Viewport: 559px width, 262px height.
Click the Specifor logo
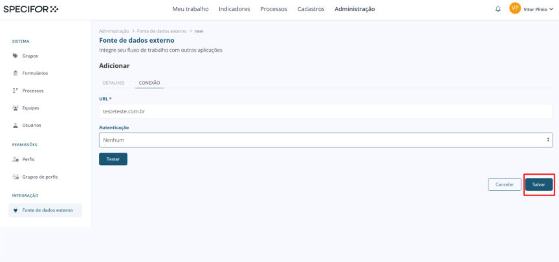point(31,9)
